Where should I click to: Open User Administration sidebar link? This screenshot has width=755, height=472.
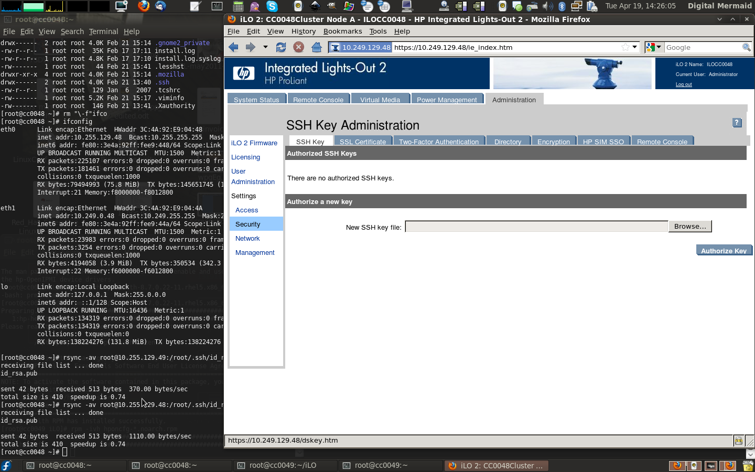(253, 177)
